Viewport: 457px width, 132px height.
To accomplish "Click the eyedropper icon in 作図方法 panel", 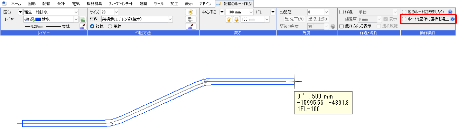I will (191, 26).
